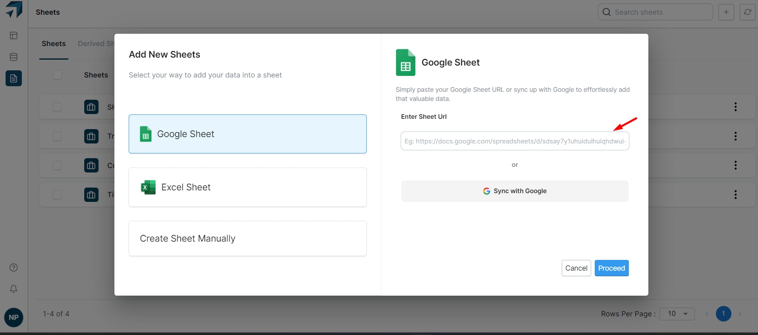Go to previous page chevron
The image size is (758, 335).
[707, 314]
